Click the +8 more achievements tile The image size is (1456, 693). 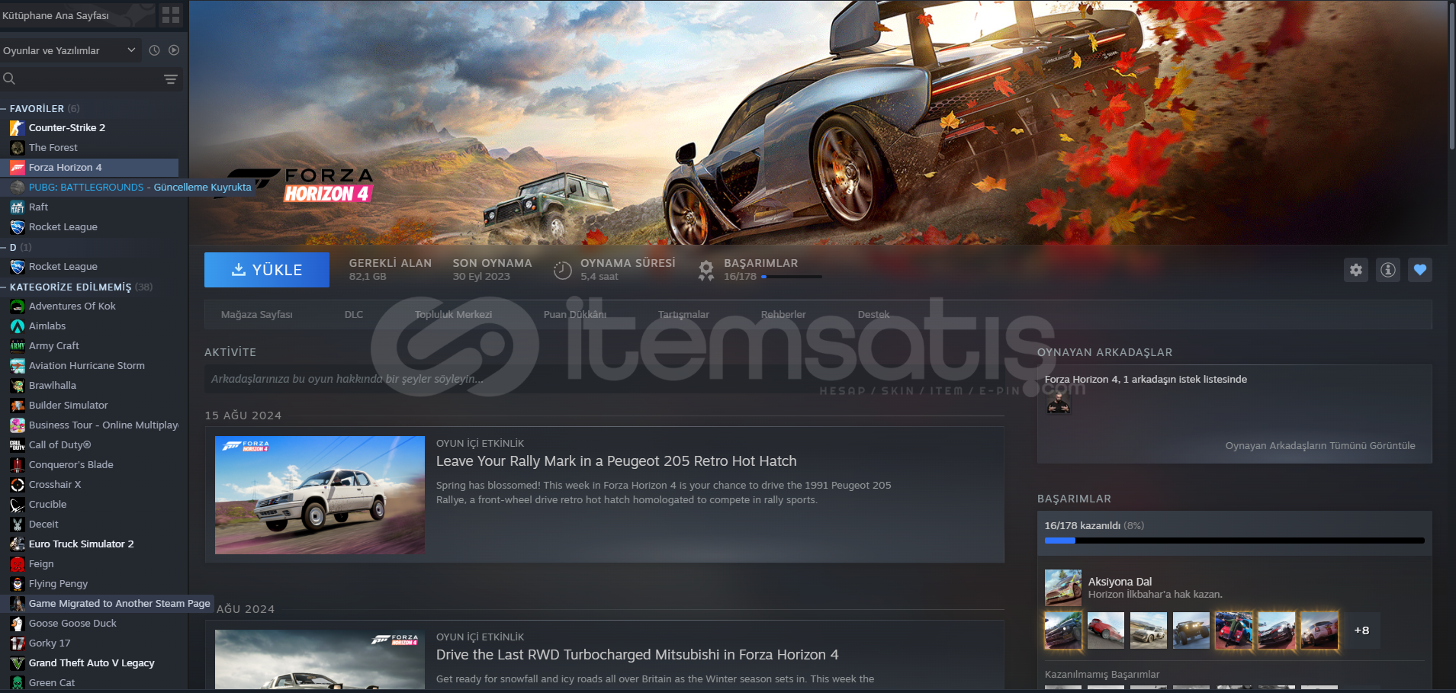(1361, 630)
